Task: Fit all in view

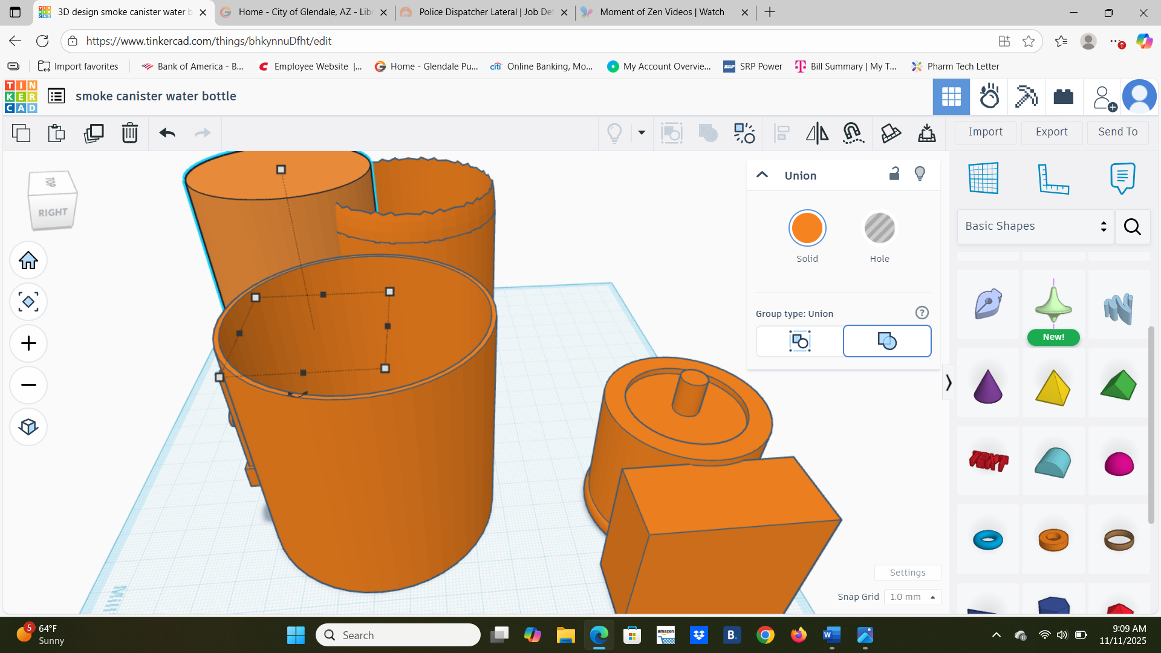Action: coord(28,302)
